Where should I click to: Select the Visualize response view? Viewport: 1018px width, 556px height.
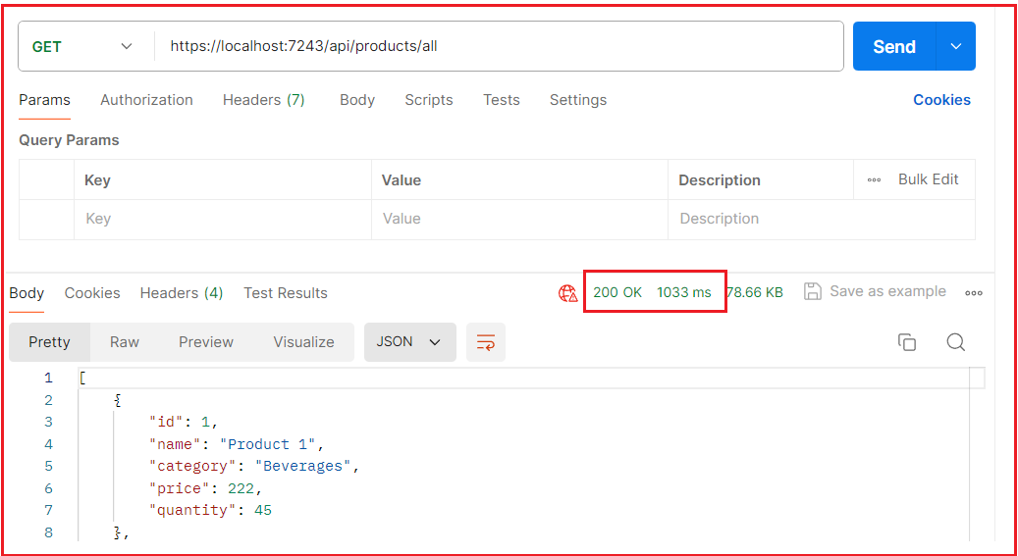tap(303, 342)
